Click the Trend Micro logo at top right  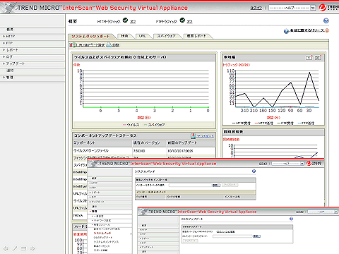point(329,8)
